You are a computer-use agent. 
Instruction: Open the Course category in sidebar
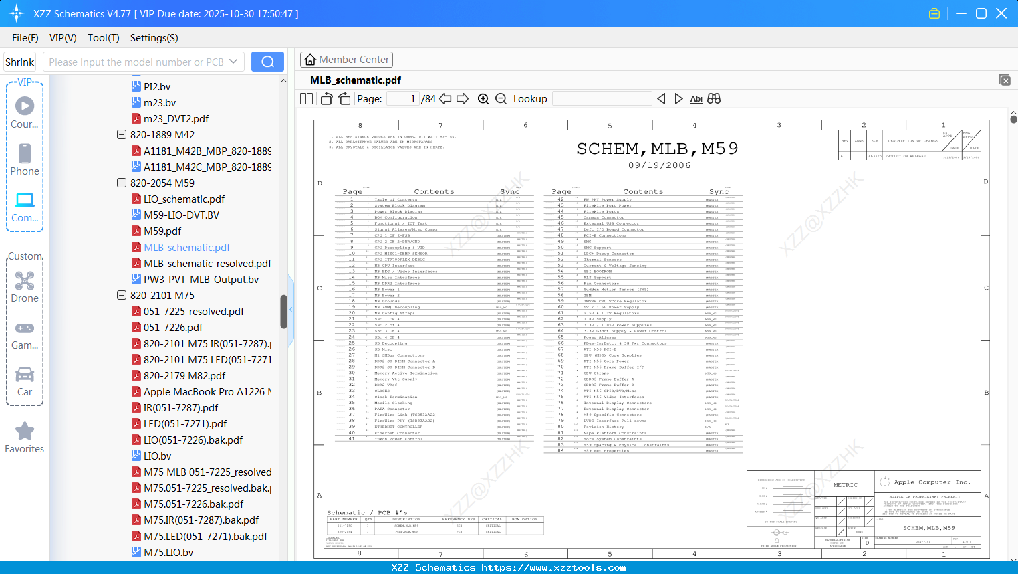point(25,112)
